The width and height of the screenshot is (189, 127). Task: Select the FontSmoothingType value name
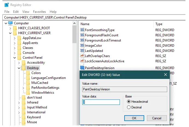coord(100,30)
